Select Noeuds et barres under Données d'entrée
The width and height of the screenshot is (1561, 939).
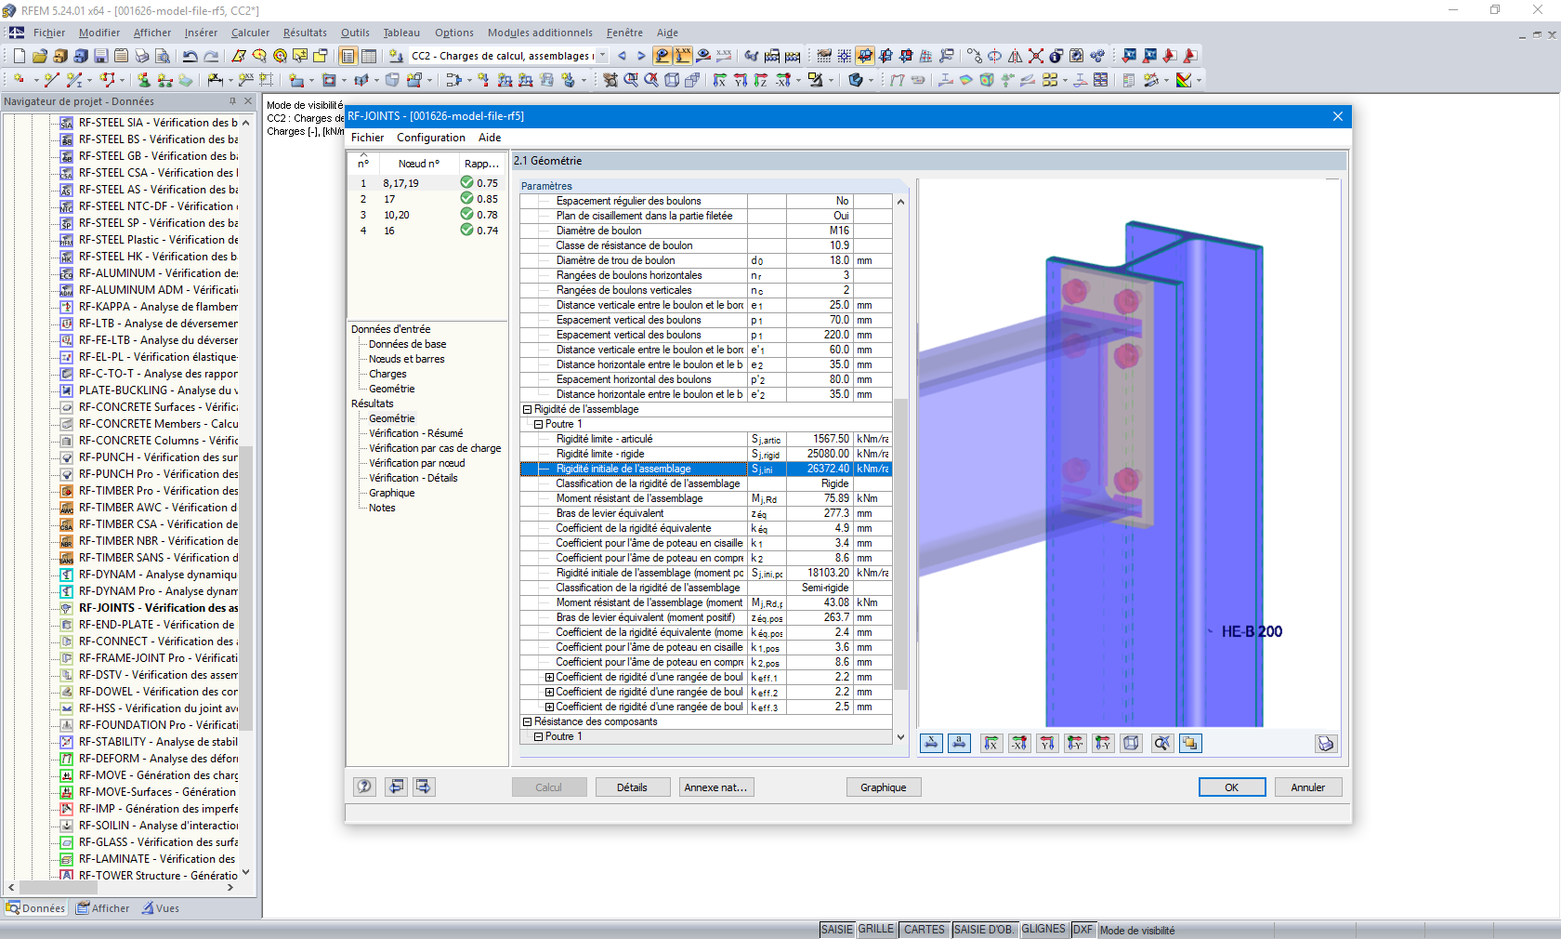(x=406, y=359)
